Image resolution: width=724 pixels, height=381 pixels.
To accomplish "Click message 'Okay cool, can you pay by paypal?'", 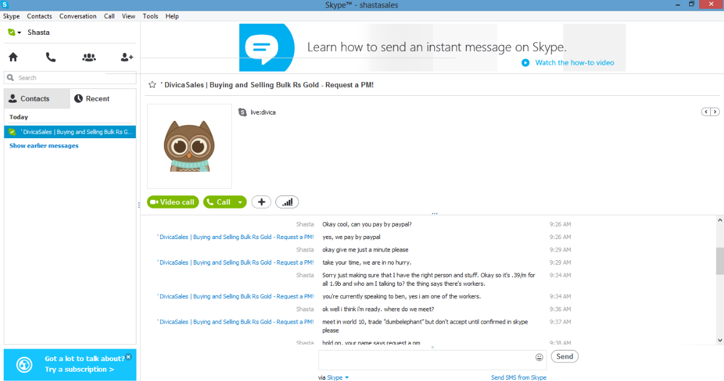I will (367, 224).
